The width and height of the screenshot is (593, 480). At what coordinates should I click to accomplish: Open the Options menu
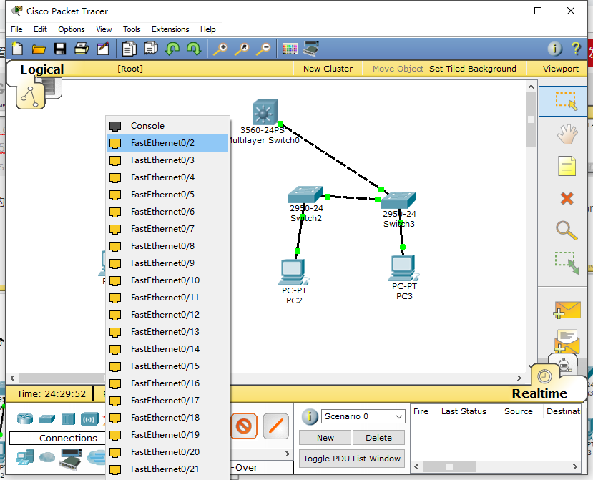coord(71,29)
